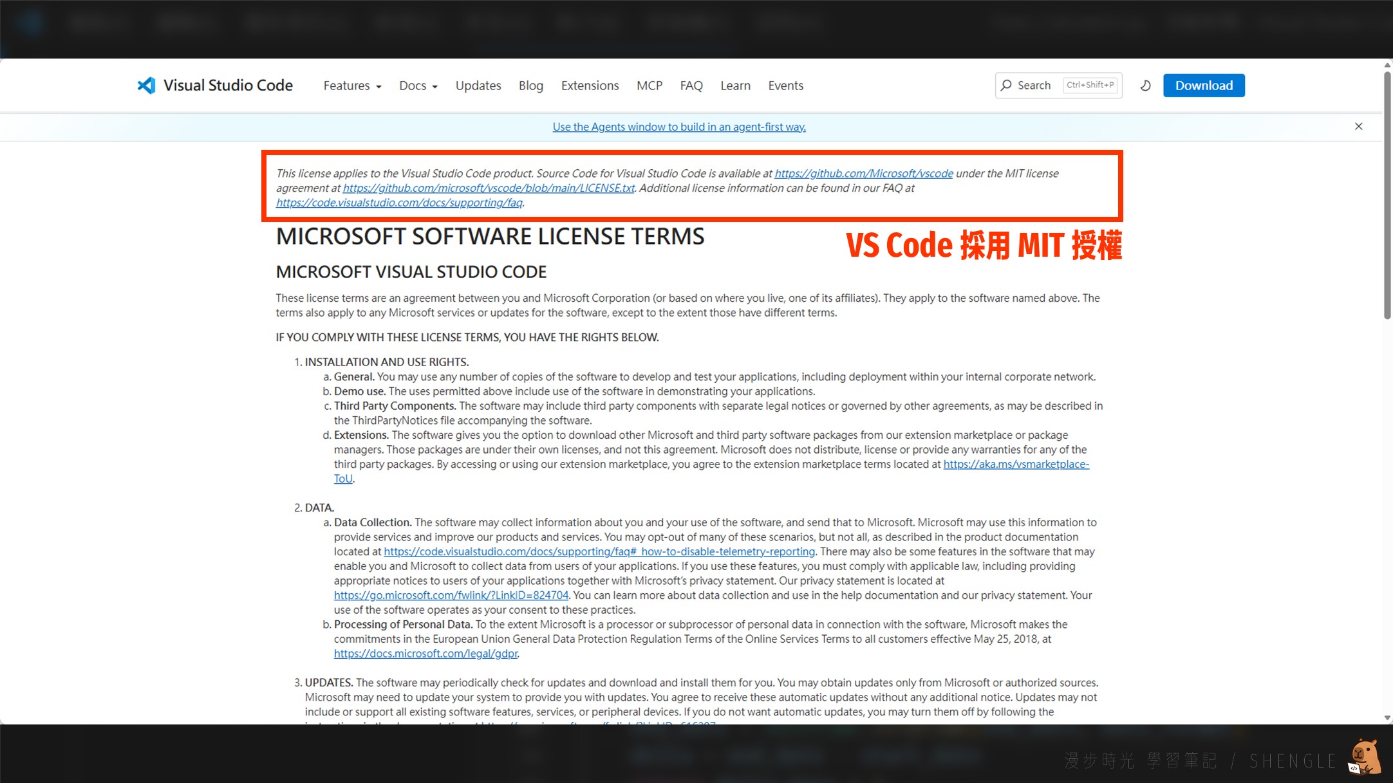This screenshot has width=1393, height=783.
Task: Toggle the dark theme moon icon
Action: (1145, 86)
